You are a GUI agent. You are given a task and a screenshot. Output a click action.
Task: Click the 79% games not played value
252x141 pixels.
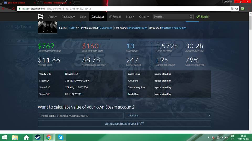(x=192, y=60)
